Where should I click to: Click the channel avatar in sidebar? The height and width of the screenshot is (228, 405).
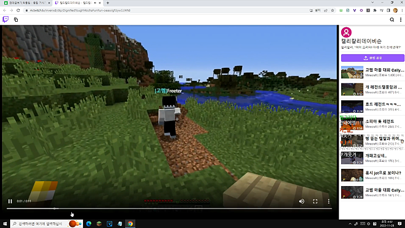346,32
